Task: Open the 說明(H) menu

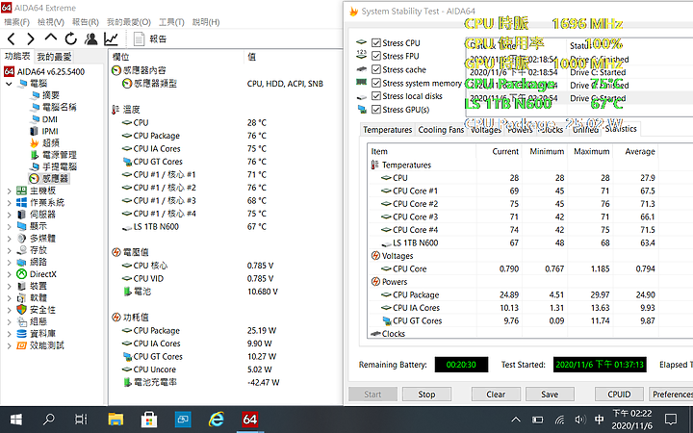Action: [206, 21]
